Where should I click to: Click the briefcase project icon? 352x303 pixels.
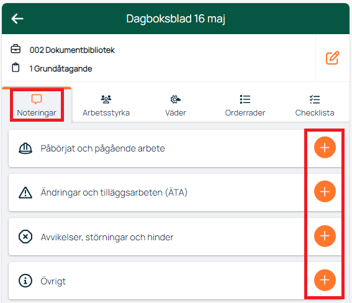coord(16,49)
